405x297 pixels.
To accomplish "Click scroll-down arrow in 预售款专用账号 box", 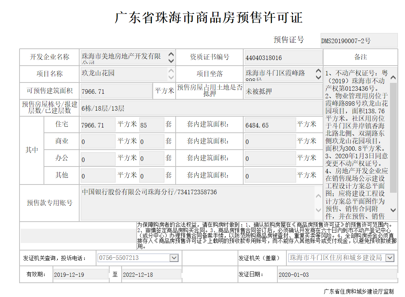I will tap(318, 210).
